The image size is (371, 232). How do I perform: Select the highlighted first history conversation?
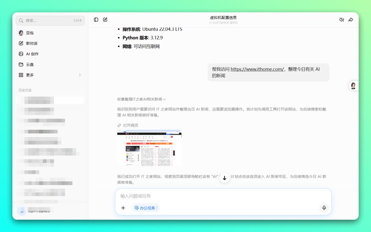(x=50, y=100)
